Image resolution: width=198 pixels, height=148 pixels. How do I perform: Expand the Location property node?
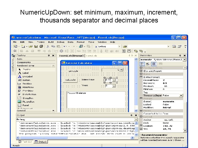(x=141, y=126)
